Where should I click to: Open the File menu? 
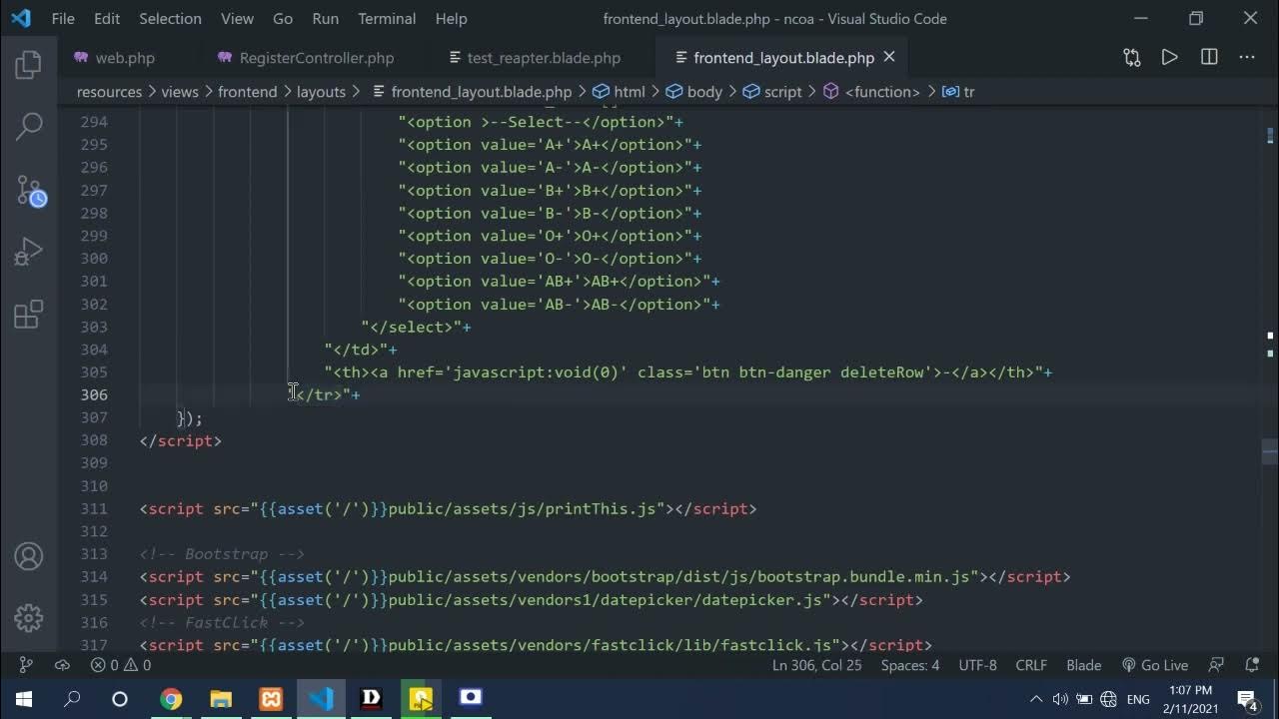tap(63, 18)
